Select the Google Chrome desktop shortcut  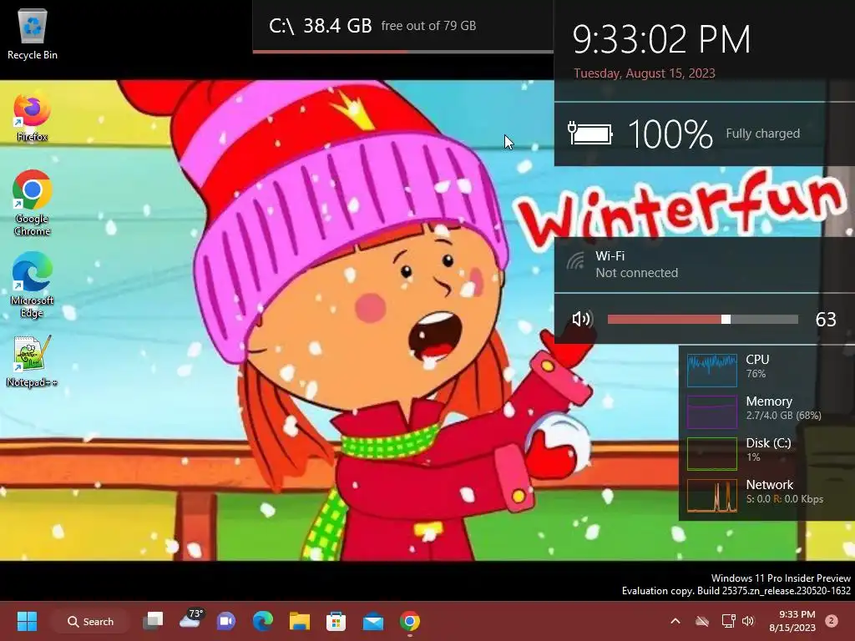(33, 203)
